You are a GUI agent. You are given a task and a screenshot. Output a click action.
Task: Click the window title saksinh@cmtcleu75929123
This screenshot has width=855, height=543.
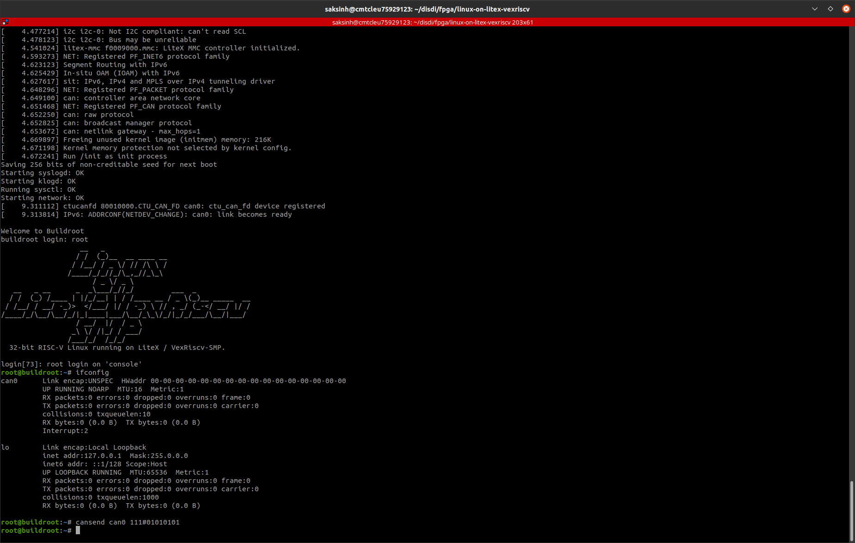427,9
